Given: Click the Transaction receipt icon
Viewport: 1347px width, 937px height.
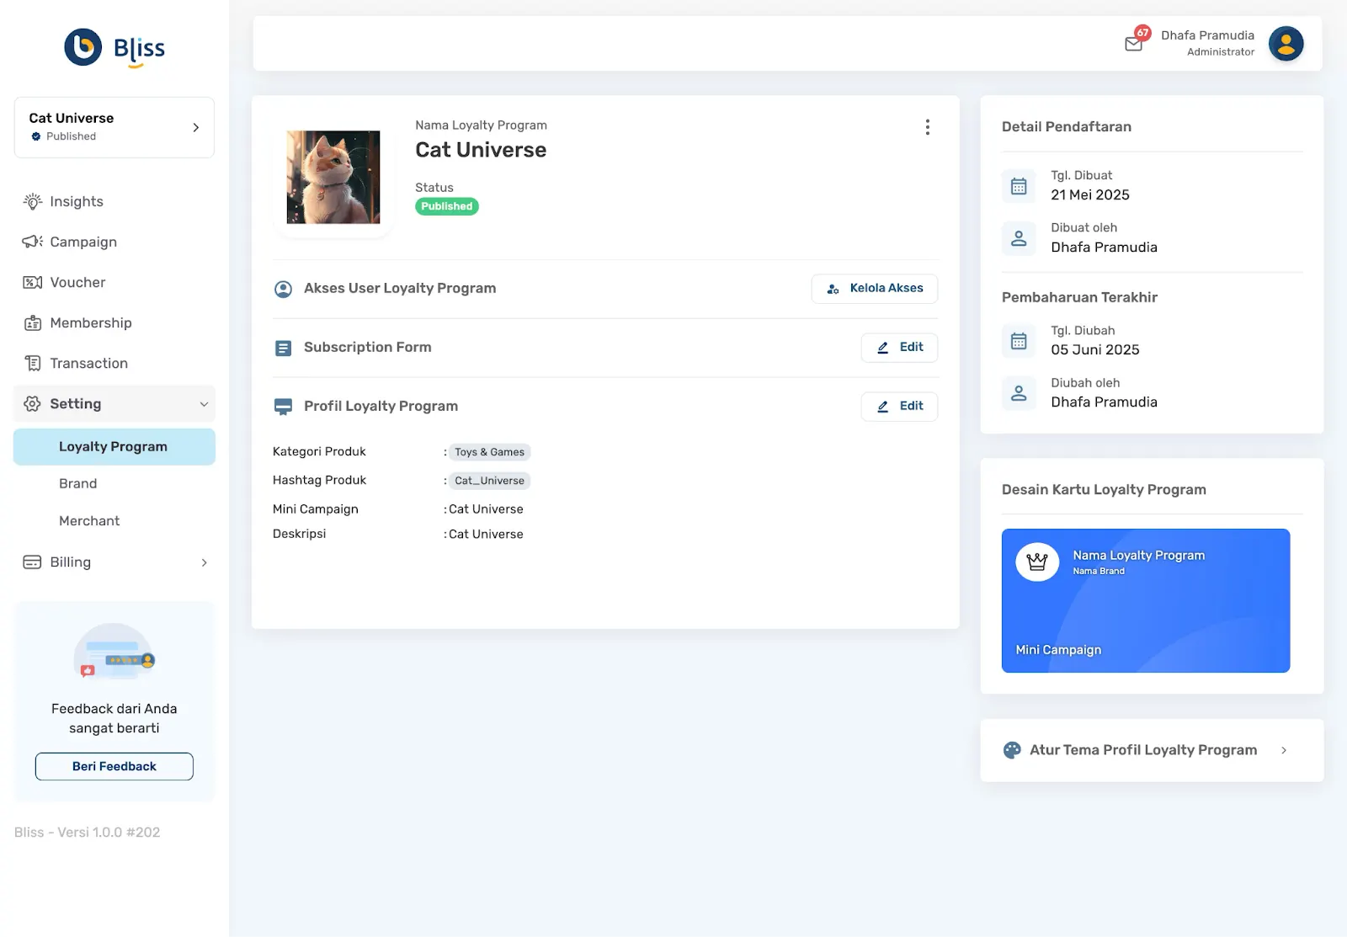Looking at the screenshot, I should pos(32,363).
